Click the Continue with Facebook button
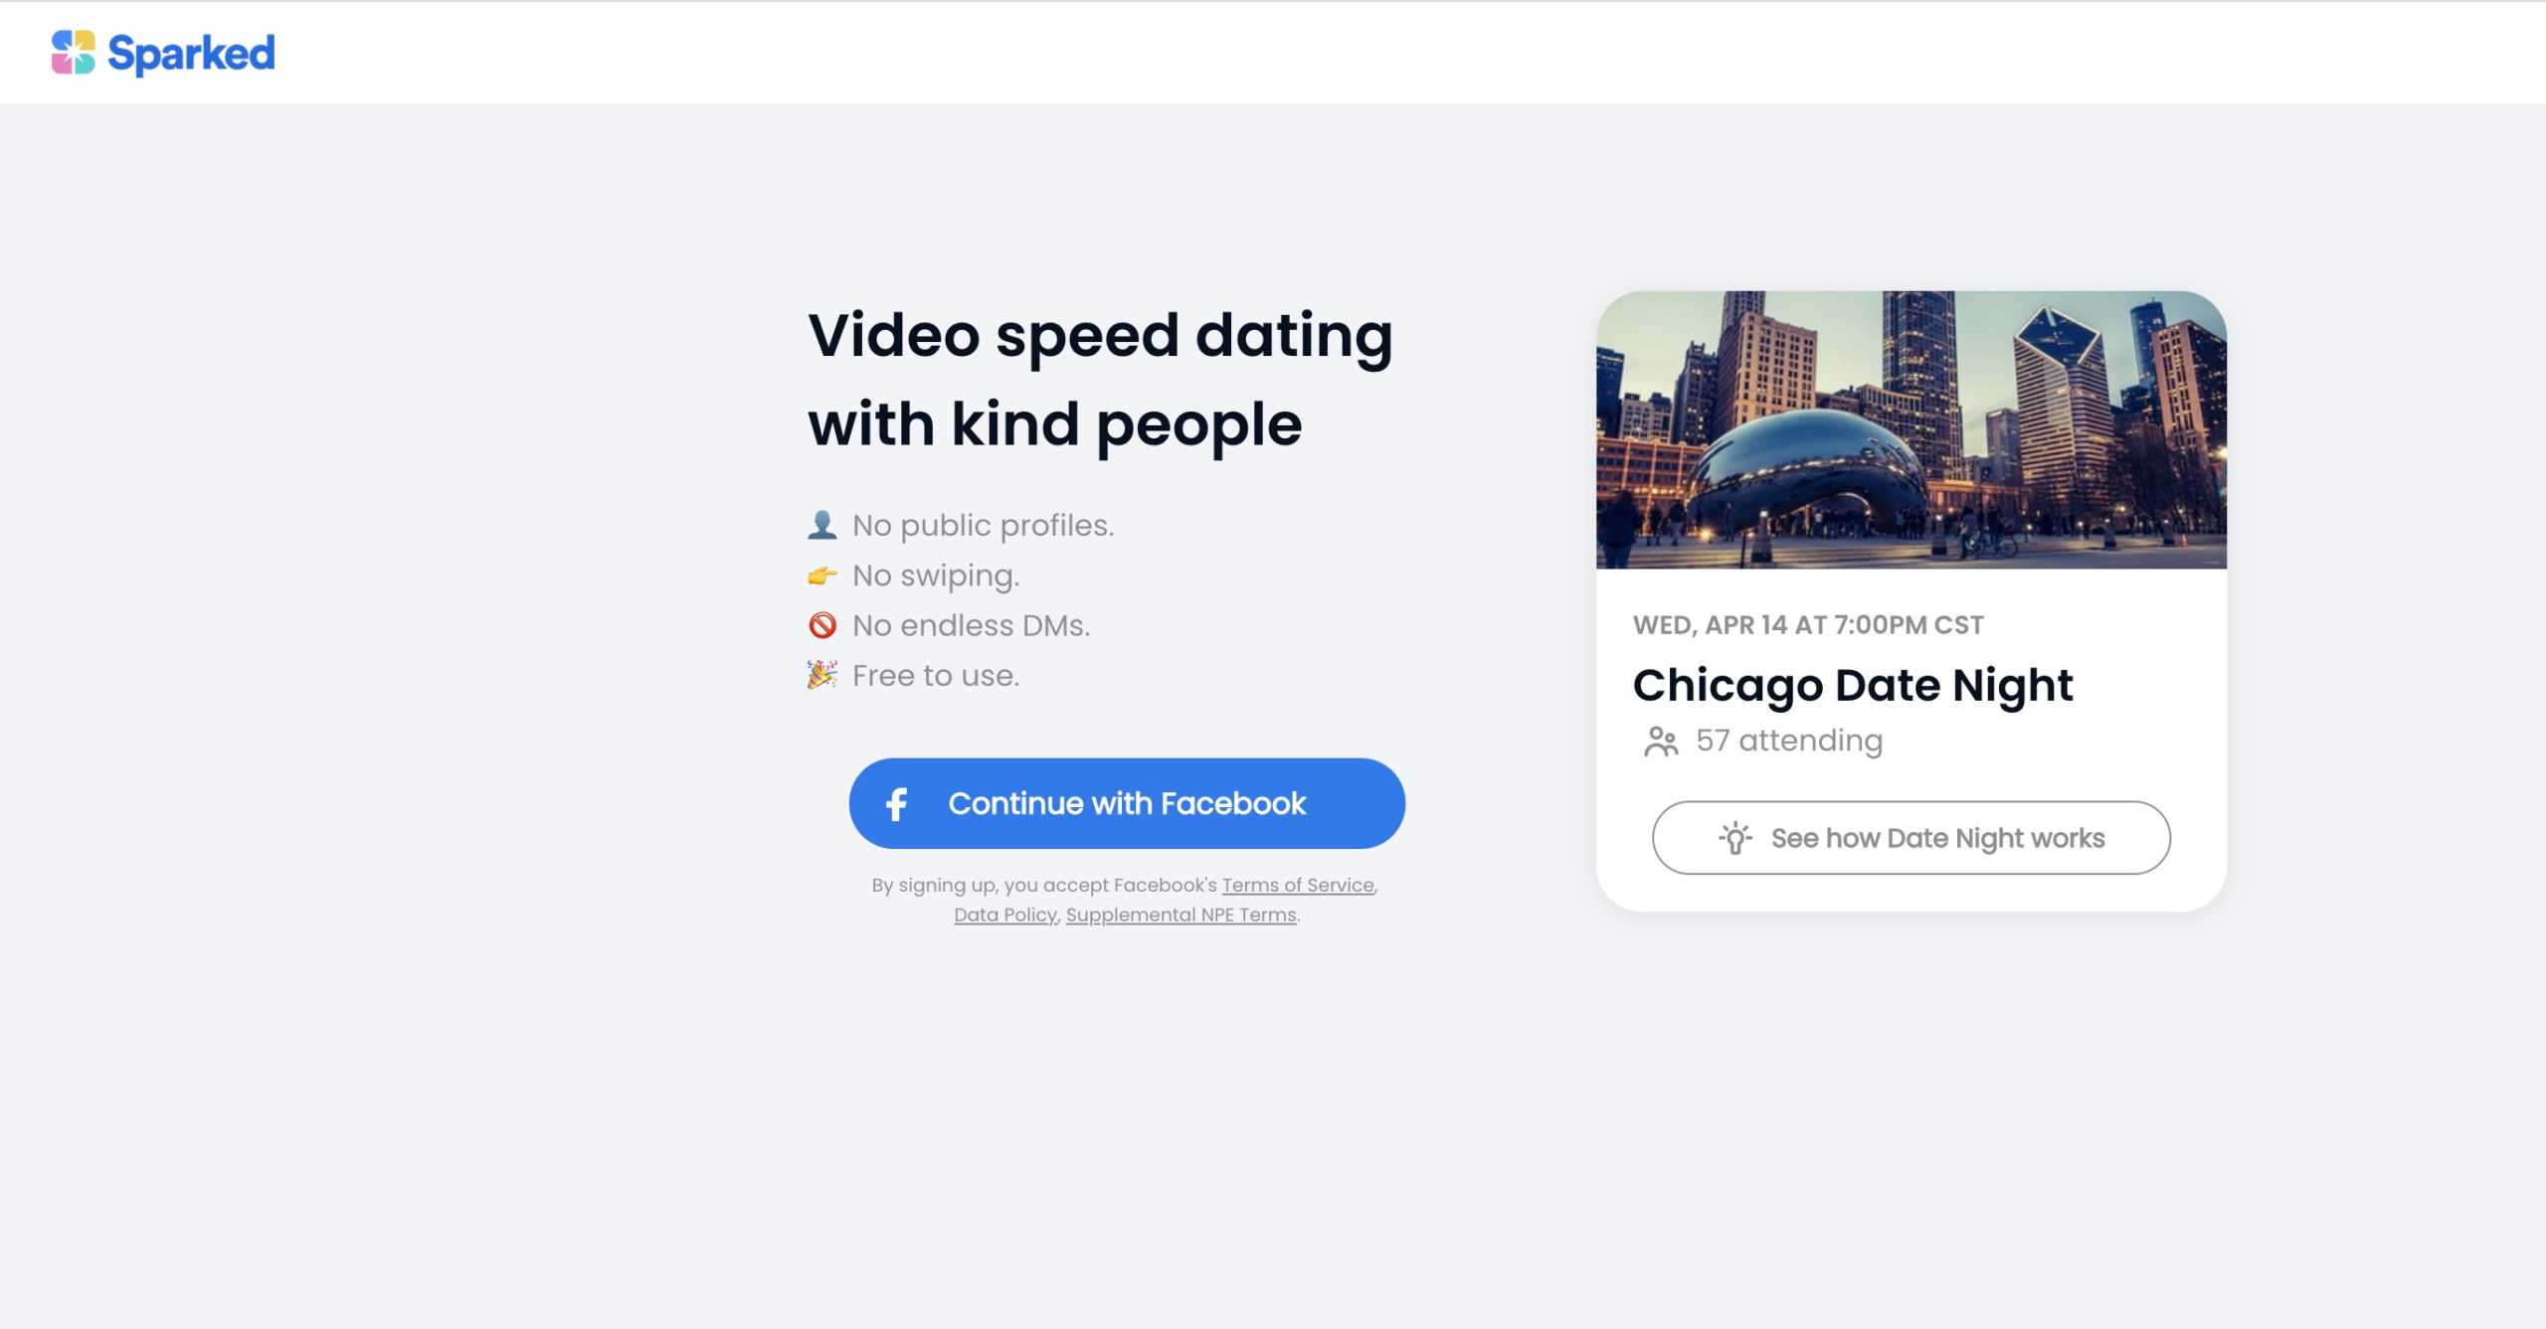This screenshot has height=1329, width=2546. [x=1127, y=803]
